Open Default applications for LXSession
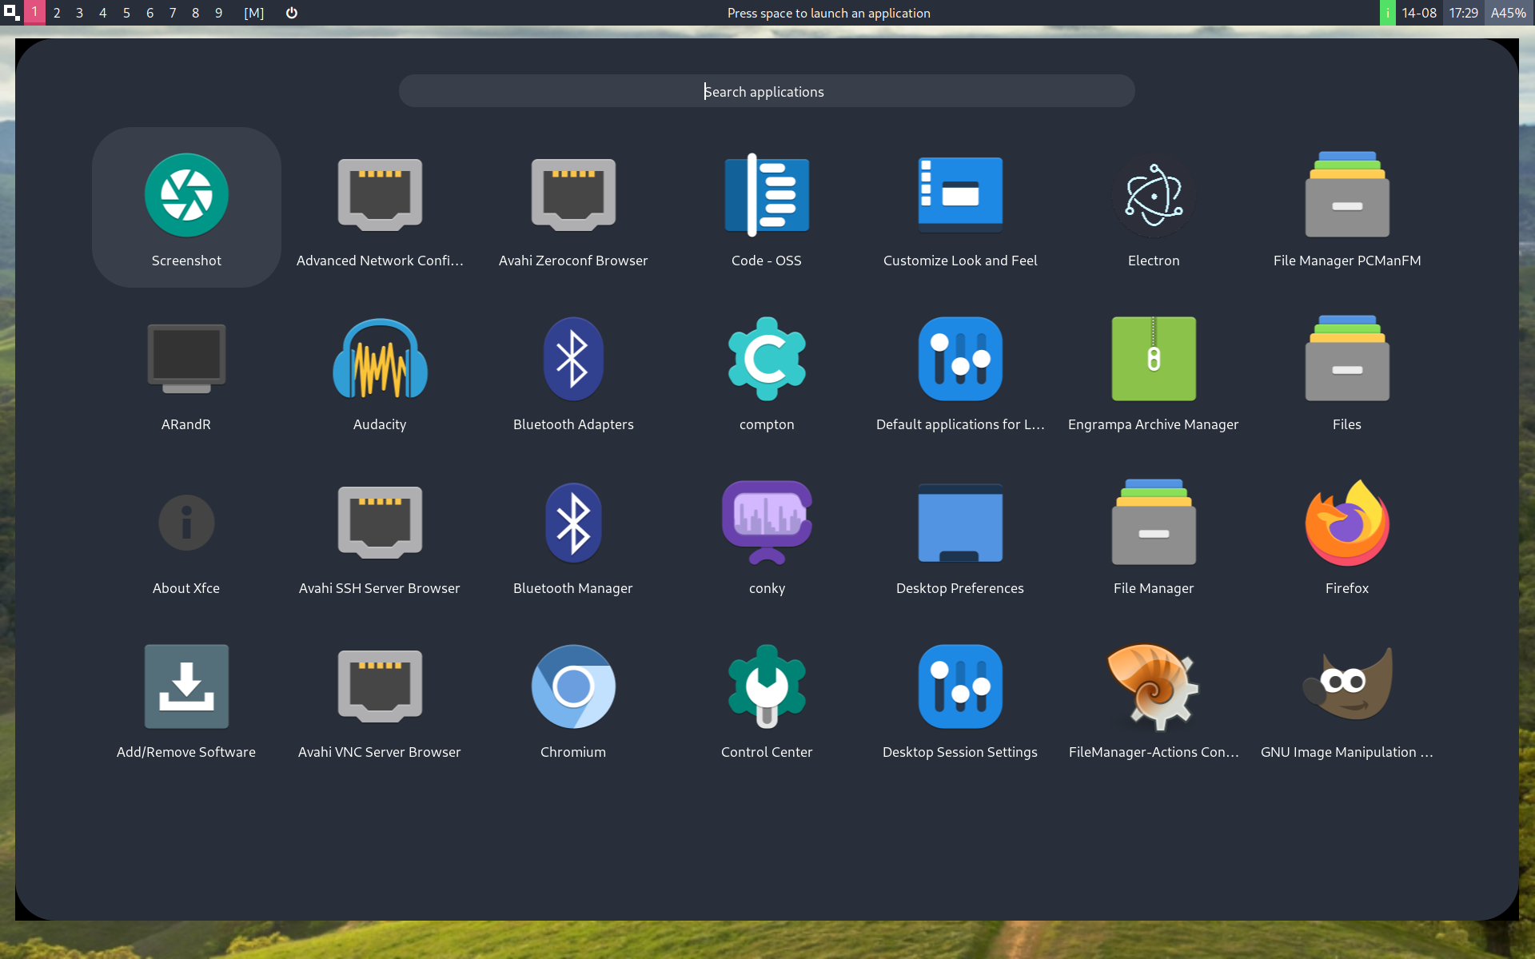1535x959 pixels. tap(960, 372)
